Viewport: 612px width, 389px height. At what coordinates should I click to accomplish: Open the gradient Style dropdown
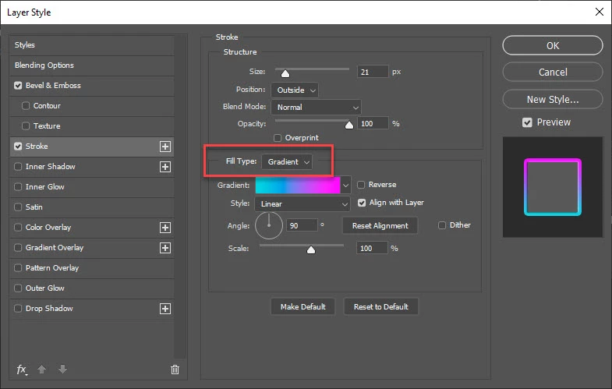click(x=302, y=204)
